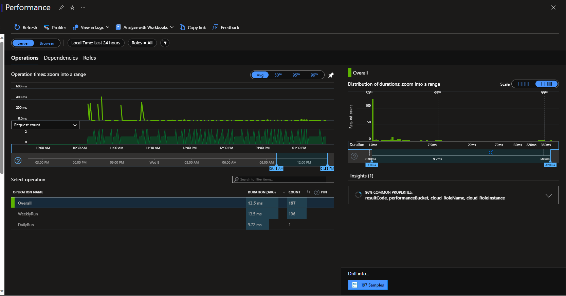This screenshot has height=296, width=566.
Task: Open the Request count dropdown
Action: tap(45, 125)
